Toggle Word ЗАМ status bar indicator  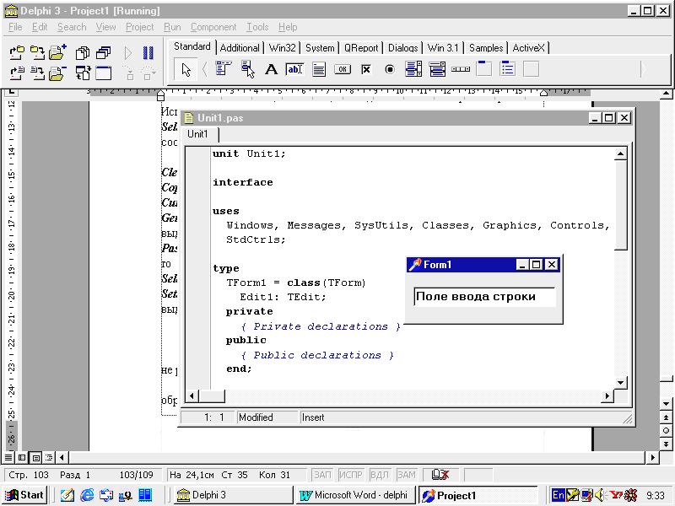coord(406,475)
